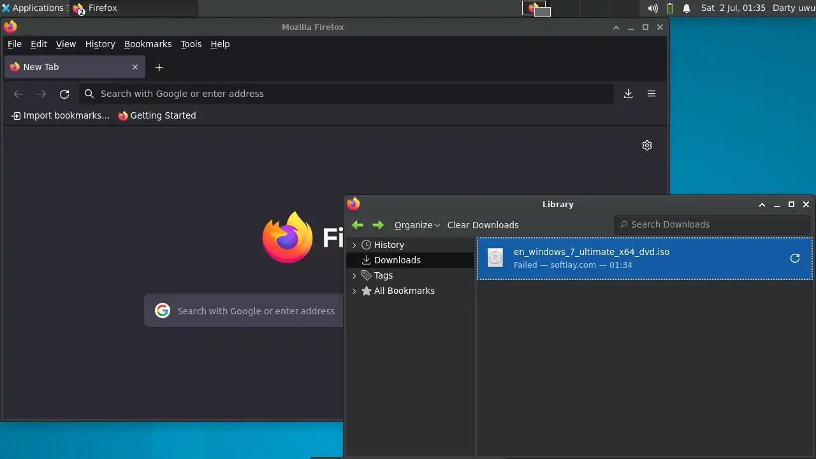Click the browser back arrow
Image resolution: width=816 pixels, height=459 pixels.
pos(18,94)
